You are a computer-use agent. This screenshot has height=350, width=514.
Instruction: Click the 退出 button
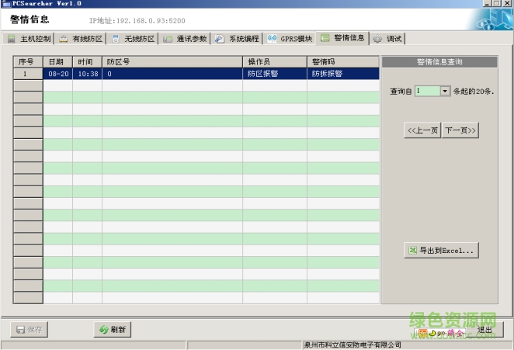pos(484,330)
